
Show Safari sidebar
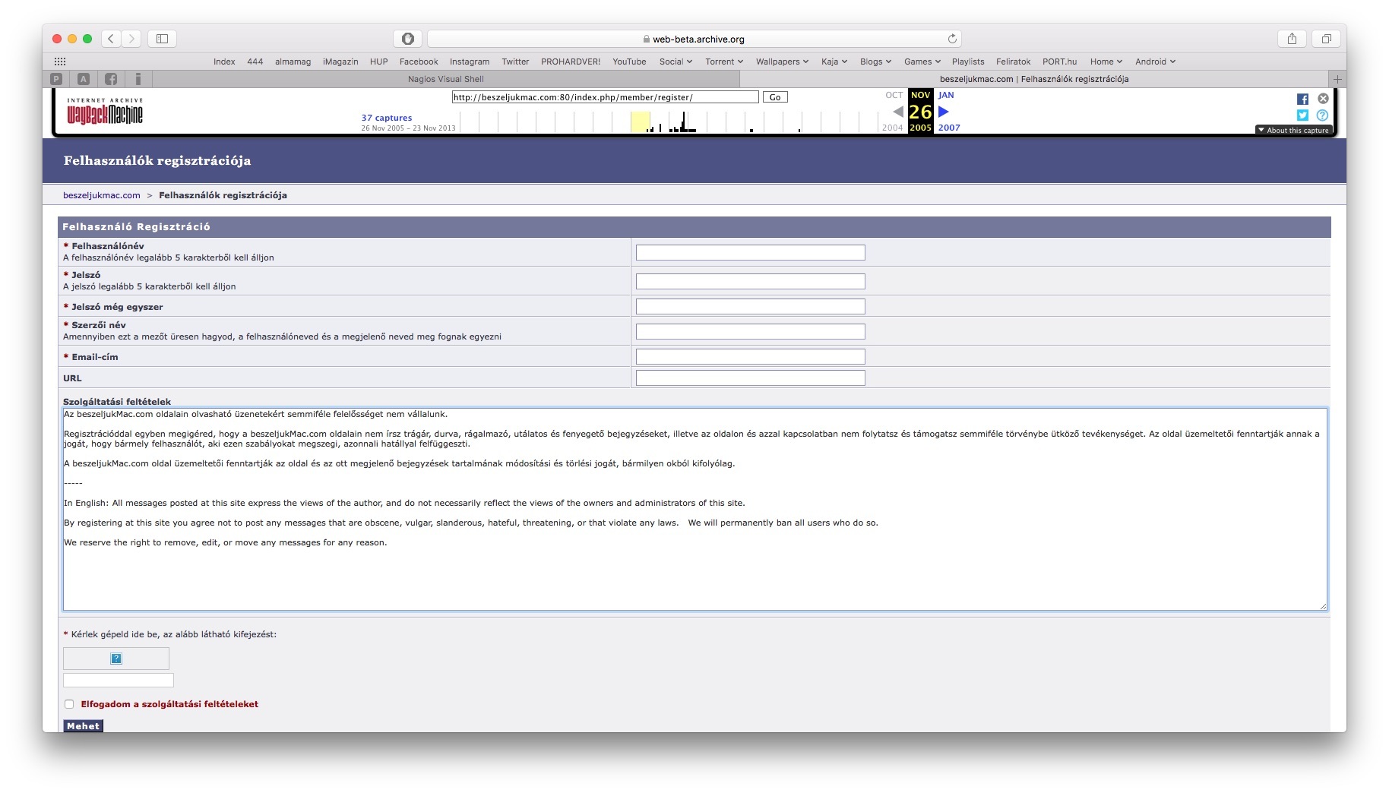(162, 39)
